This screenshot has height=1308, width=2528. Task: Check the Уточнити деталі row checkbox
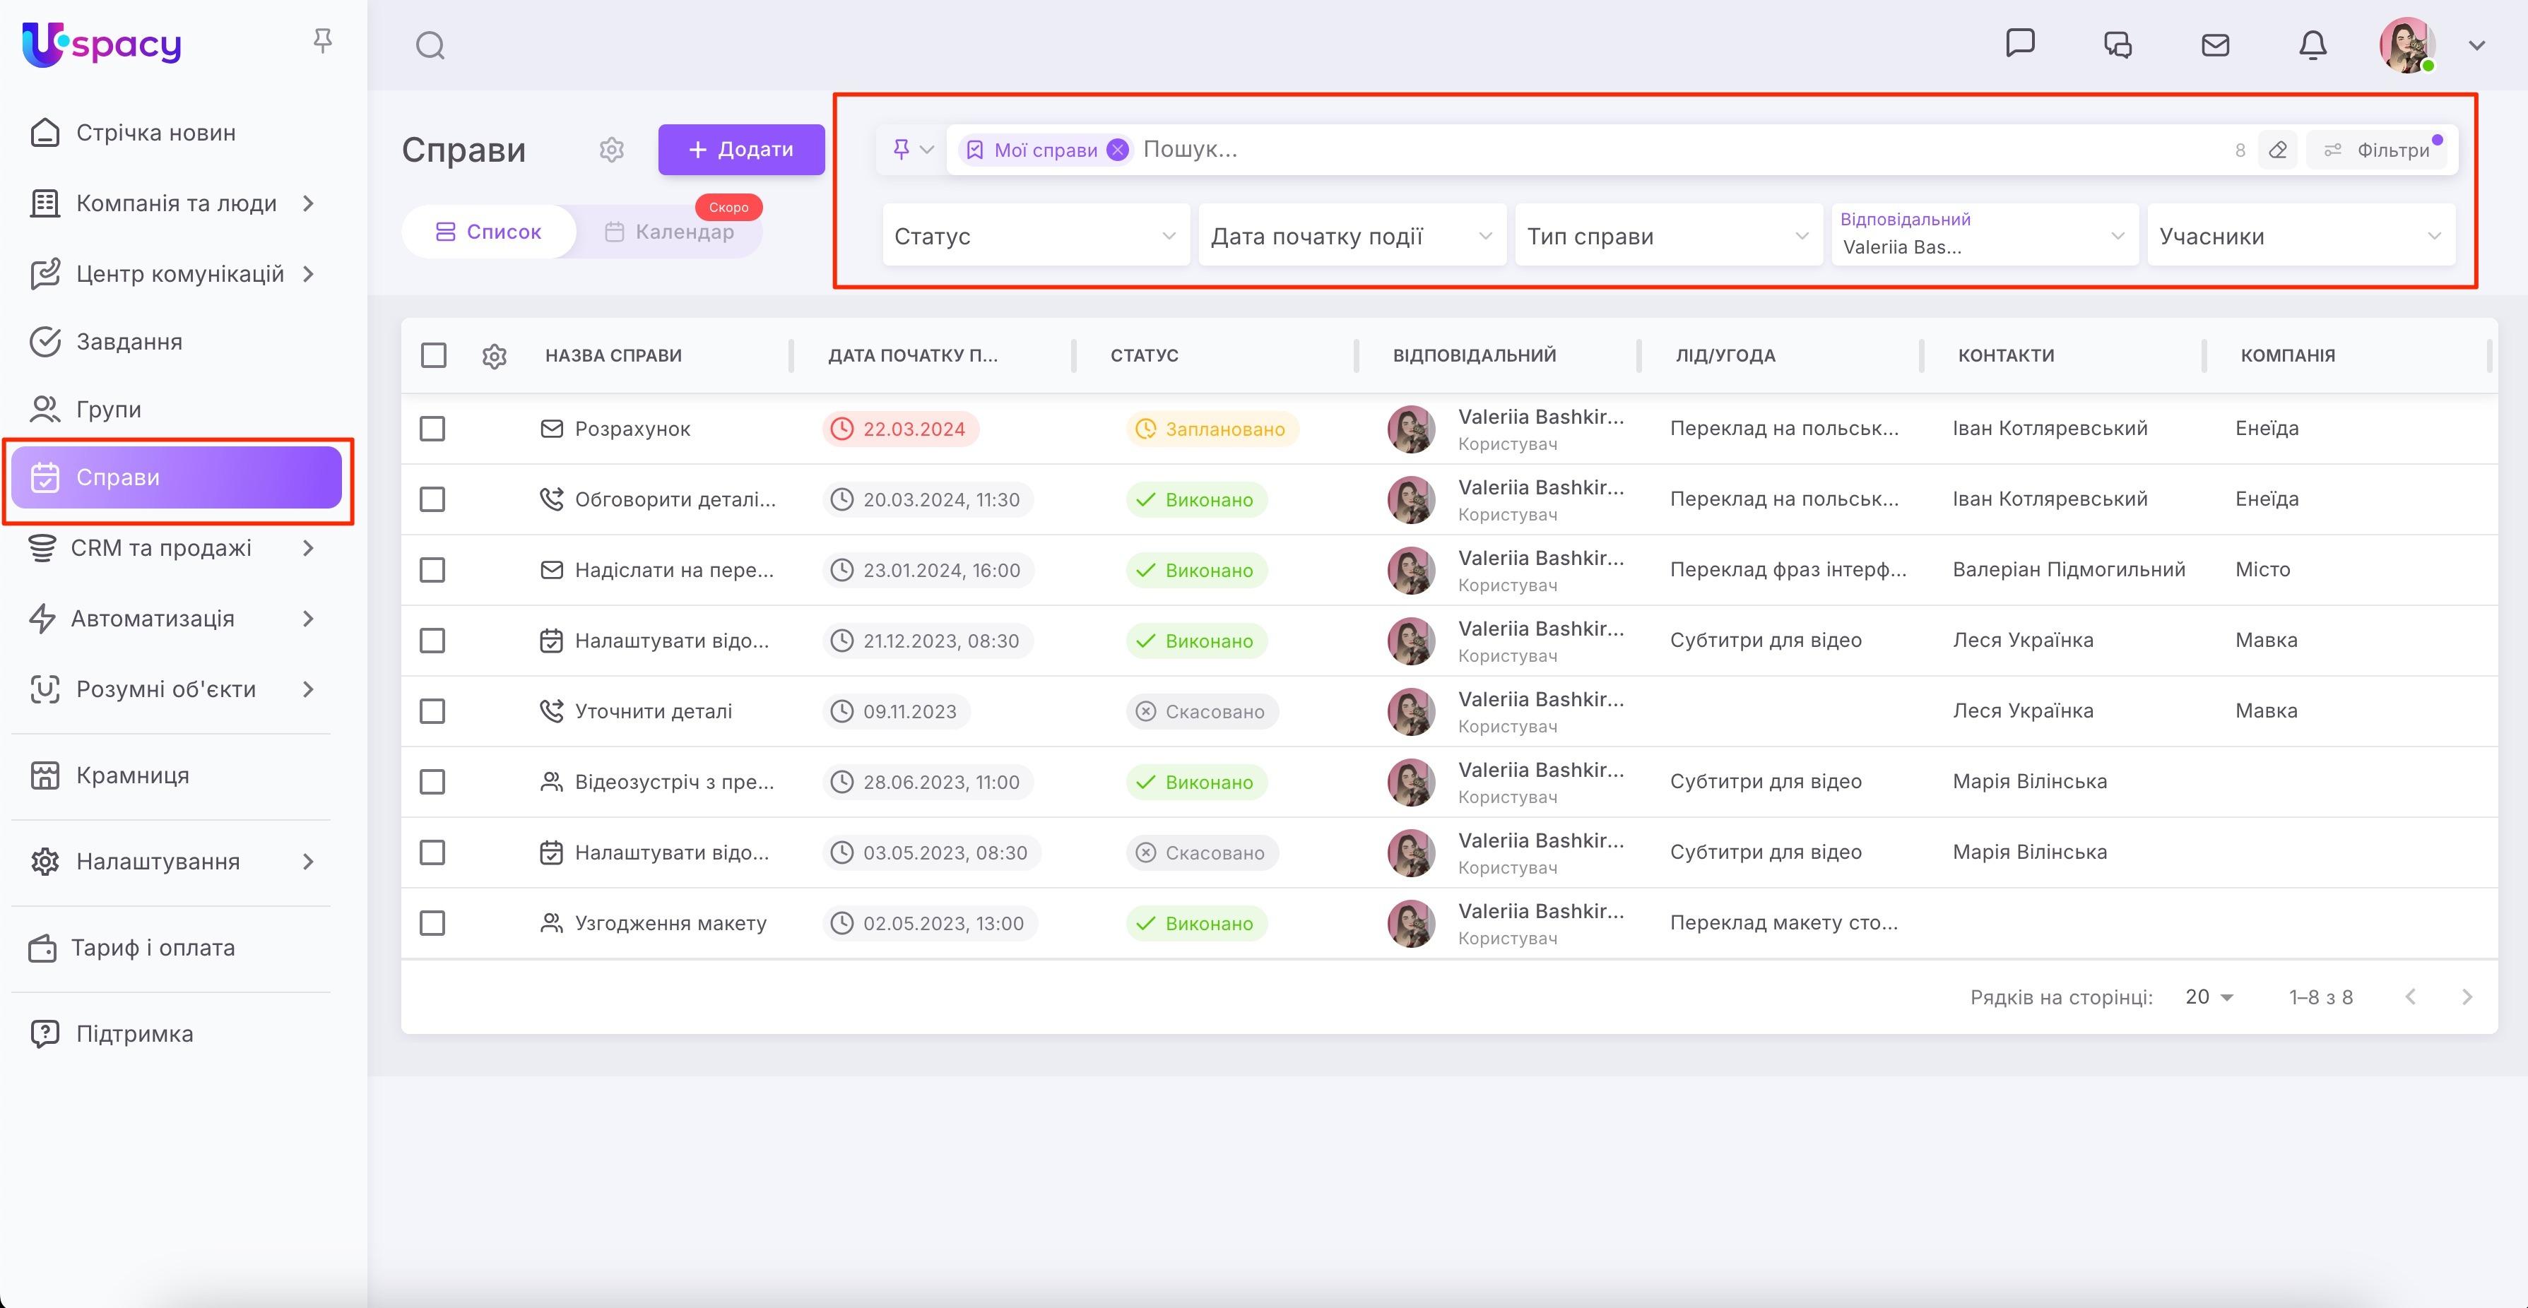(x=433, y=711)
